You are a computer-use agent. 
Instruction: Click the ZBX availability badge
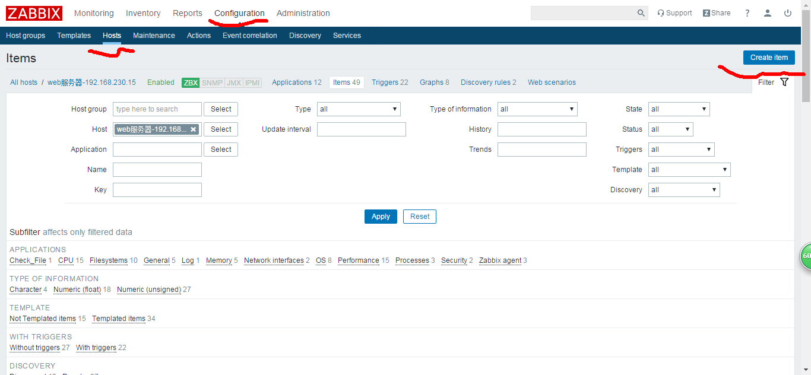(191, 82)
